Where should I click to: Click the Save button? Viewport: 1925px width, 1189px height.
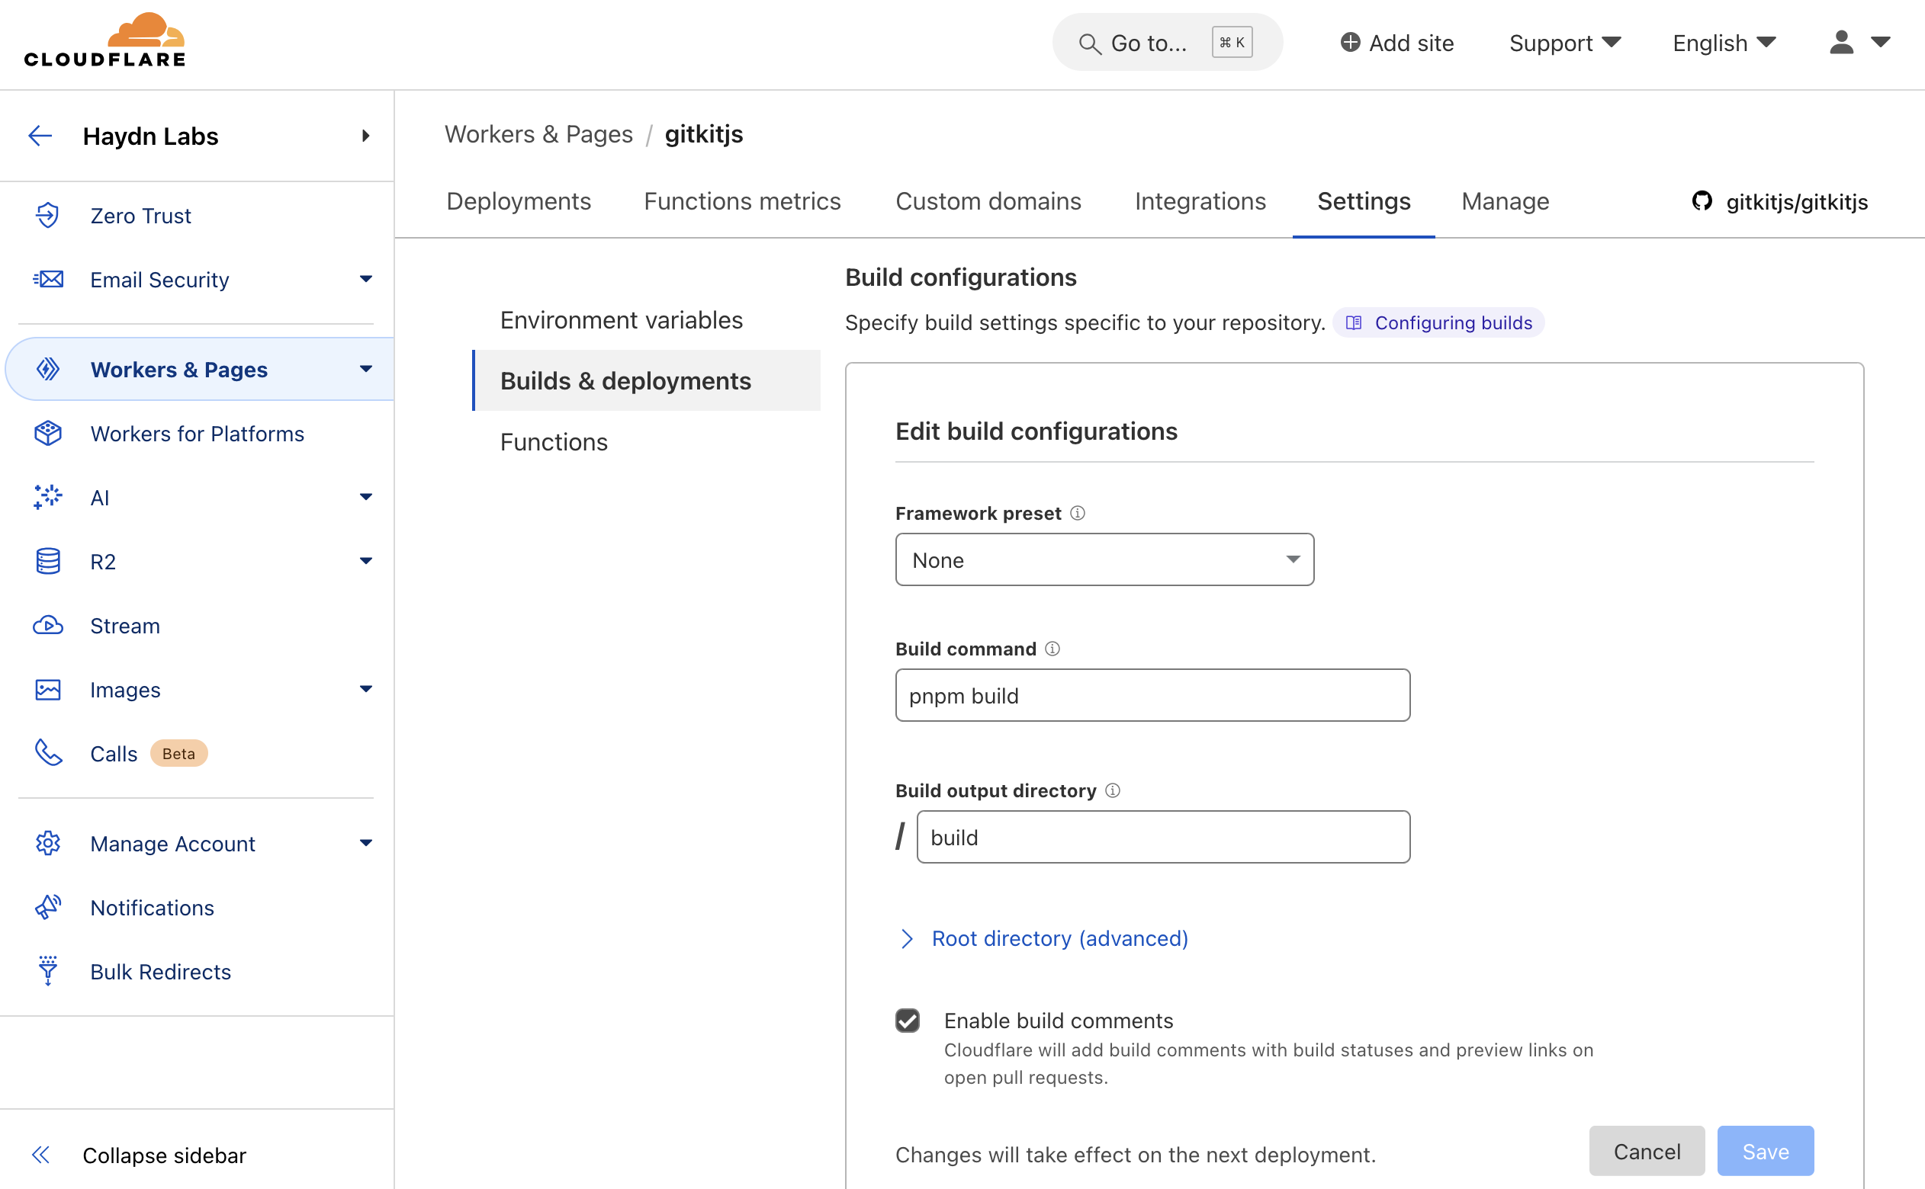click(1766, 1151)
